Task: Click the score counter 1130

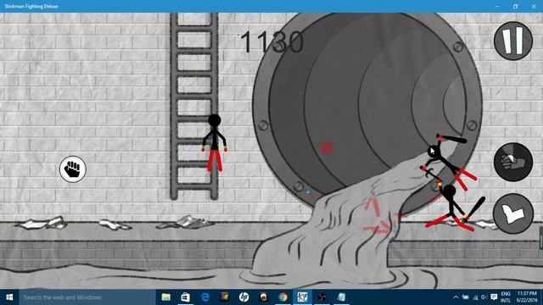Action: [x=271, y=42]
